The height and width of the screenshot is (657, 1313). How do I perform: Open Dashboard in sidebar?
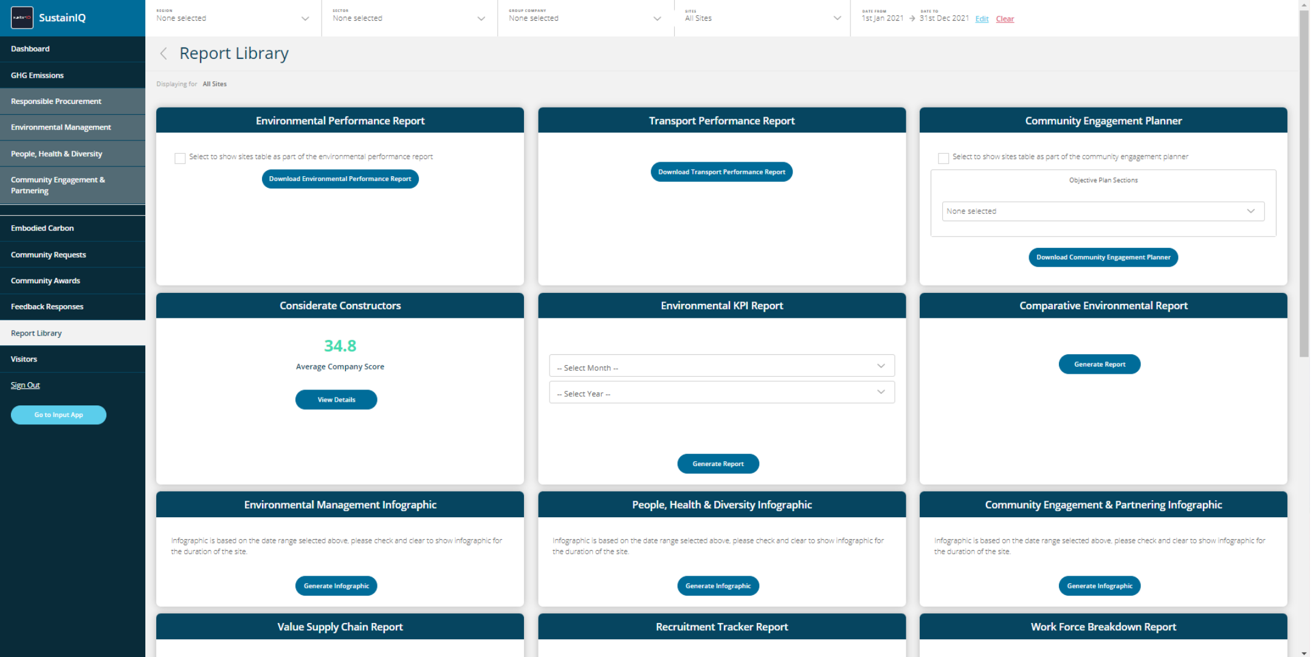click(x=72, y=49)
